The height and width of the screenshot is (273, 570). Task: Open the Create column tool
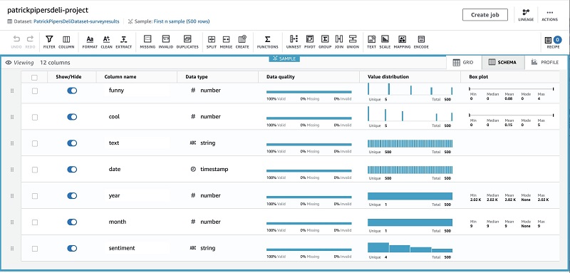(x=242, y=41)
